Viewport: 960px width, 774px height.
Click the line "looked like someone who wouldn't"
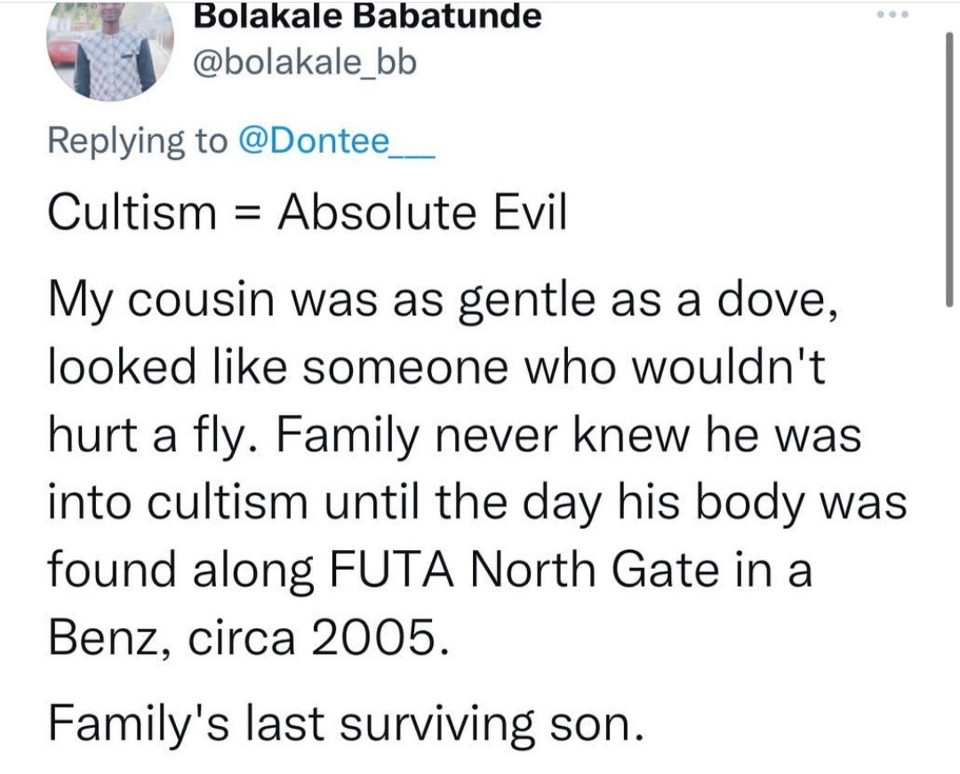click(435, 365)
